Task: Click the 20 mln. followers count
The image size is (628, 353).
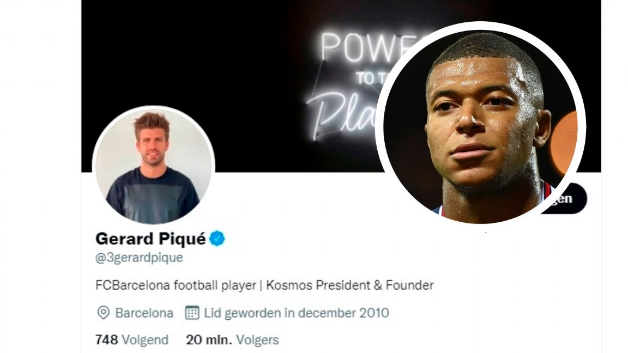Action: [x=209, y=340]
